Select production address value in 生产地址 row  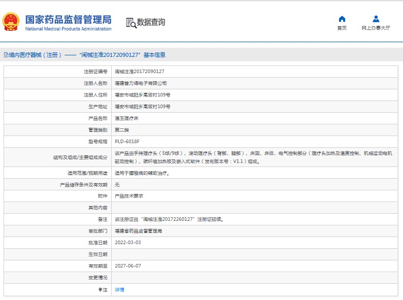(x=143, y=107)
